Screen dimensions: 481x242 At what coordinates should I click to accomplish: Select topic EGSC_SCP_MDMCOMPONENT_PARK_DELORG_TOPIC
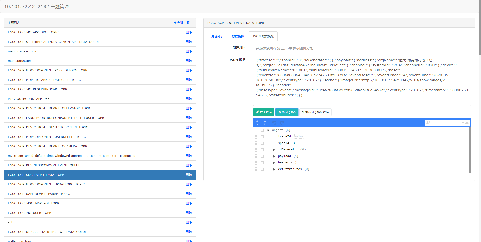[100, 70]
